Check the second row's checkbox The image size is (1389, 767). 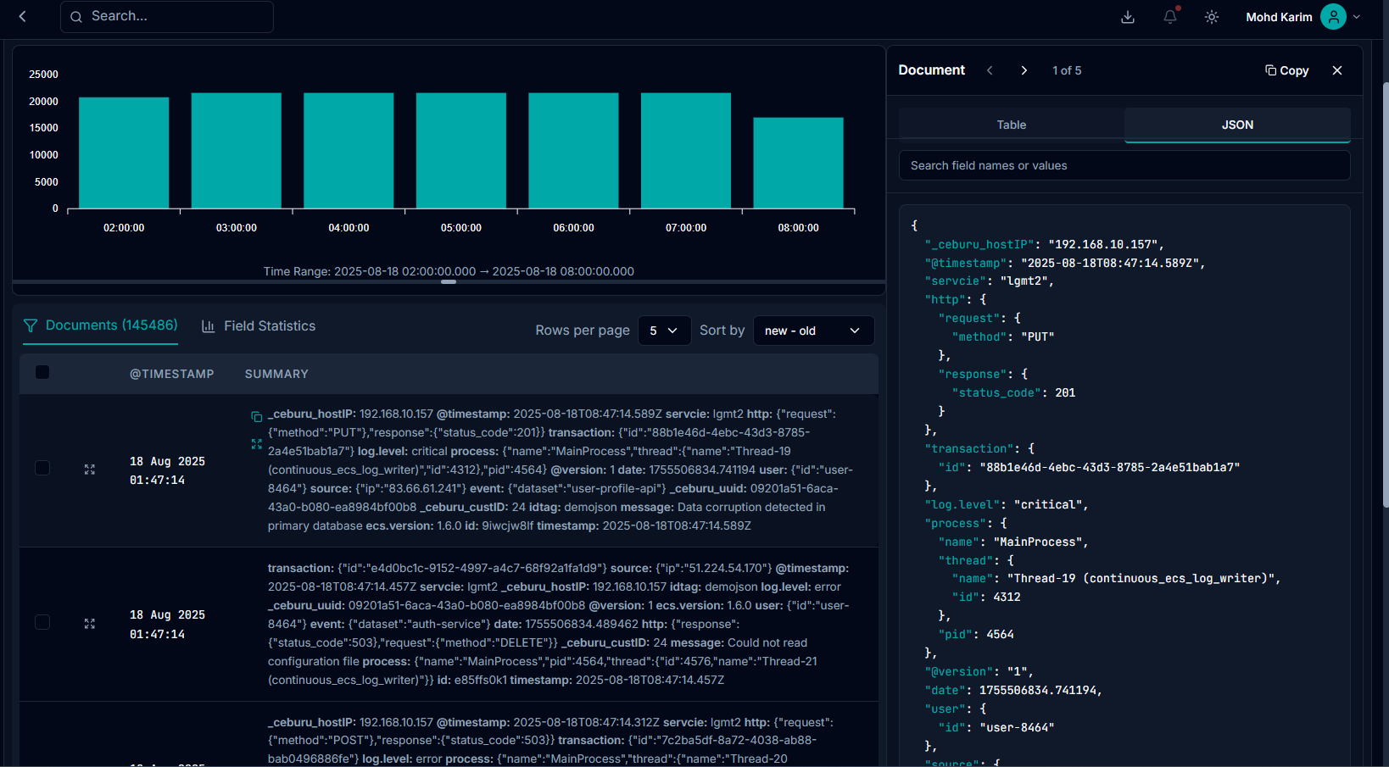pos(42,623)
